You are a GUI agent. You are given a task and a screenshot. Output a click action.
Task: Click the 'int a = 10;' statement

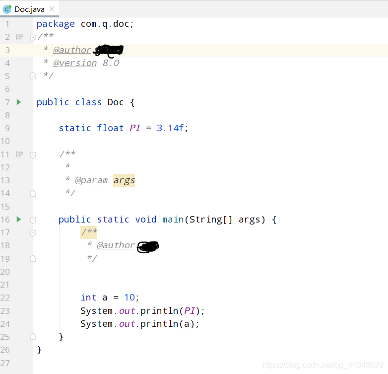(110, 298)
